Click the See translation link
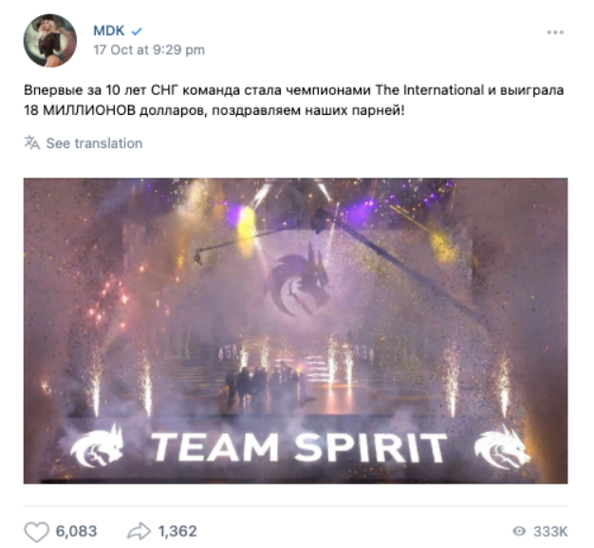The width and height of the screenshot is (594, 548). coord(94,143)
